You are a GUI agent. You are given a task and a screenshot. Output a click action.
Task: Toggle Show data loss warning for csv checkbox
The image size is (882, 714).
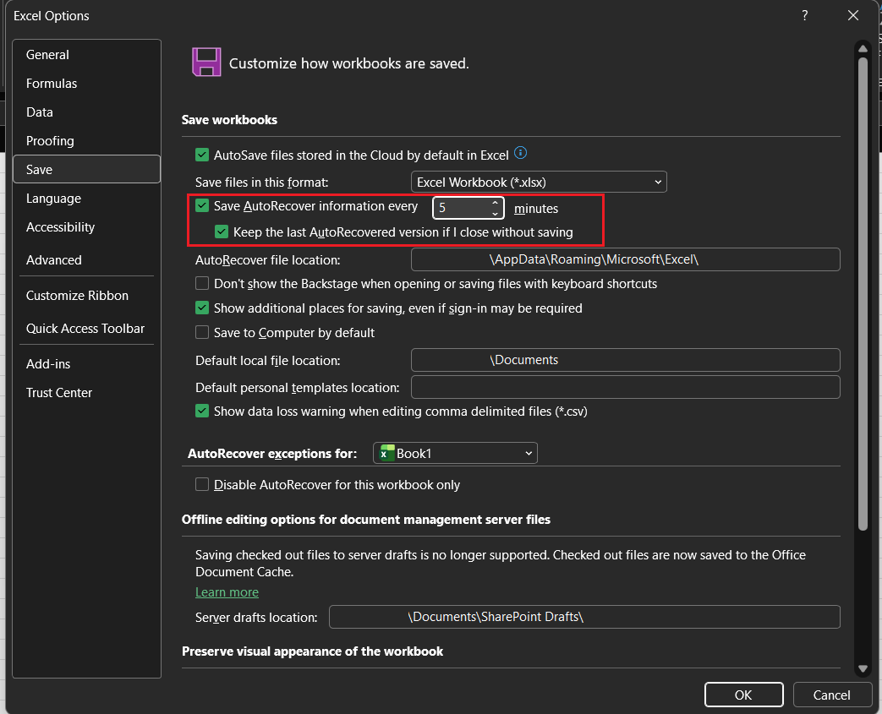[x=202, y=411]
